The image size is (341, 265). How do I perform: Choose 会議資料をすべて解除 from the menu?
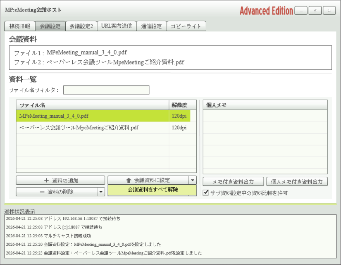click(152, 190)
